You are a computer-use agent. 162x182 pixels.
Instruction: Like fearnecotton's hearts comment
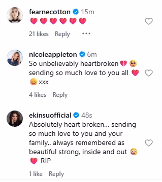coord(149,22)
